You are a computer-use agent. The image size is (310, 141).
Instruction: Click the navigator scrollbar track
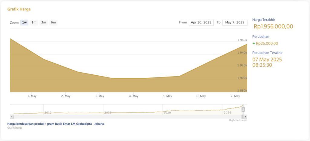127,116
